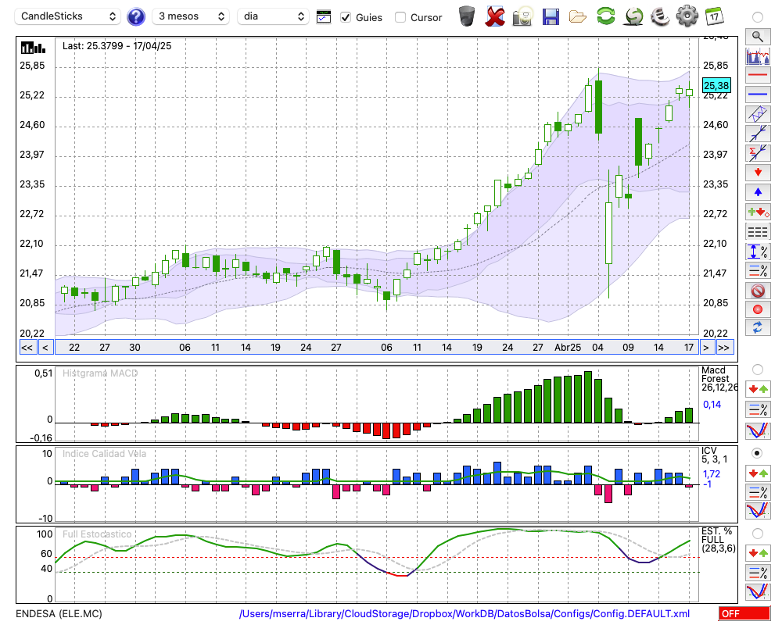Click the ENDESA (ELE.MC) ticker label
The width and height of the screenshot is (782, 625).
(x=59, y=613)
